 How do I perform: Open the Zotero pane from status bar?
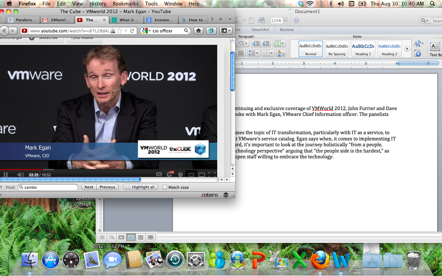pyautogui.click(x=209, y=195)
